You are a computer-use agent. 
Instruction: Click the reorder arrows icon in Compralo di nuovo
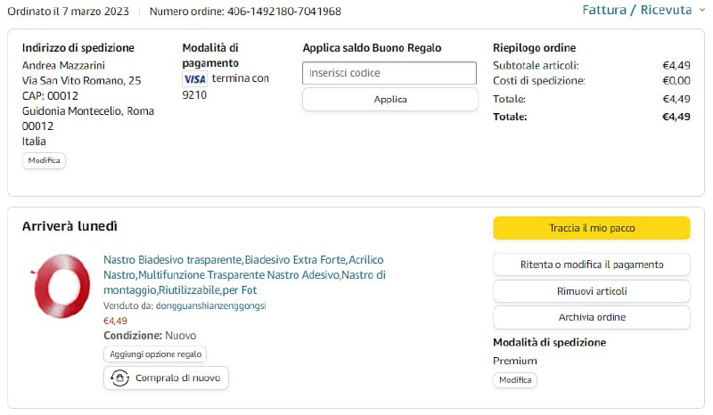coord(119,378)
